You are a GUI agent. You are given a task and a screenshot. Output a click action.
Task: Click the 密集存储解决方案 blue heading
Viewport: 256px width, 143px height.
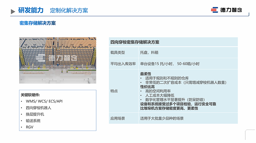(x=38, y=23)
